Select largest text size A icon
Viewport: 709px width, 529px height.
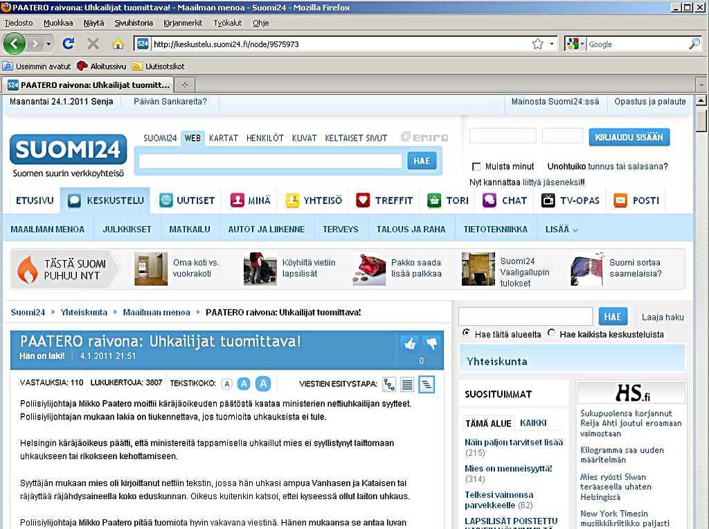(x=263, y=383)
